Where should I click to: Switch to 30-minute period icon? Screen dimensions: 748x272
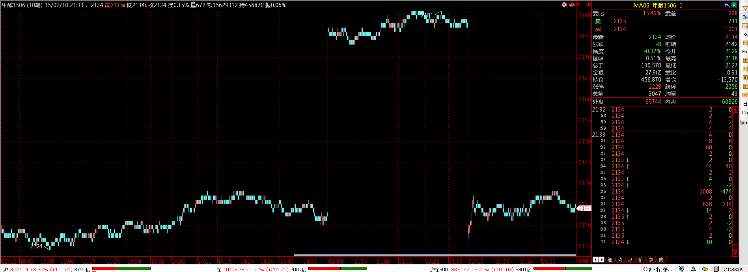[745, 95]
